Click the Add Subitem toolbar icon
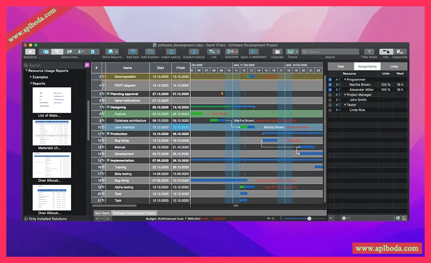Screen dimensions: 431x263 click(x=150, y=52)
